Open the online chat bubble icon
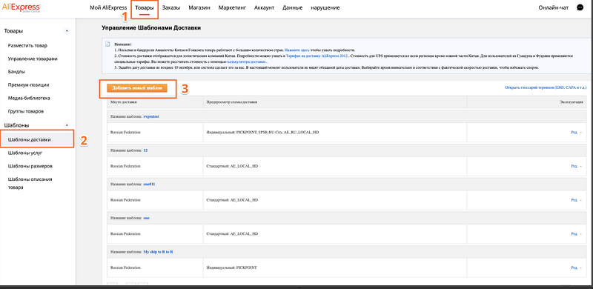 coord(580,7)
